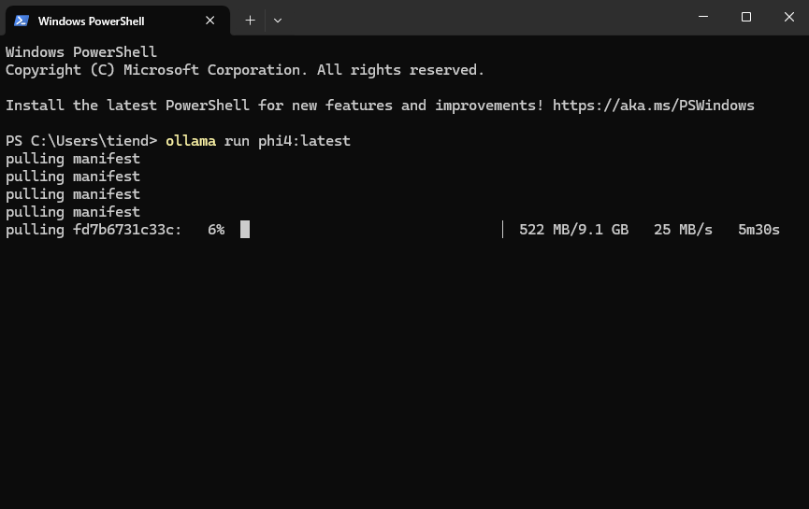809x509 pixels.
Task: Click the word ollama in the command
Action: tap(191, 141)
